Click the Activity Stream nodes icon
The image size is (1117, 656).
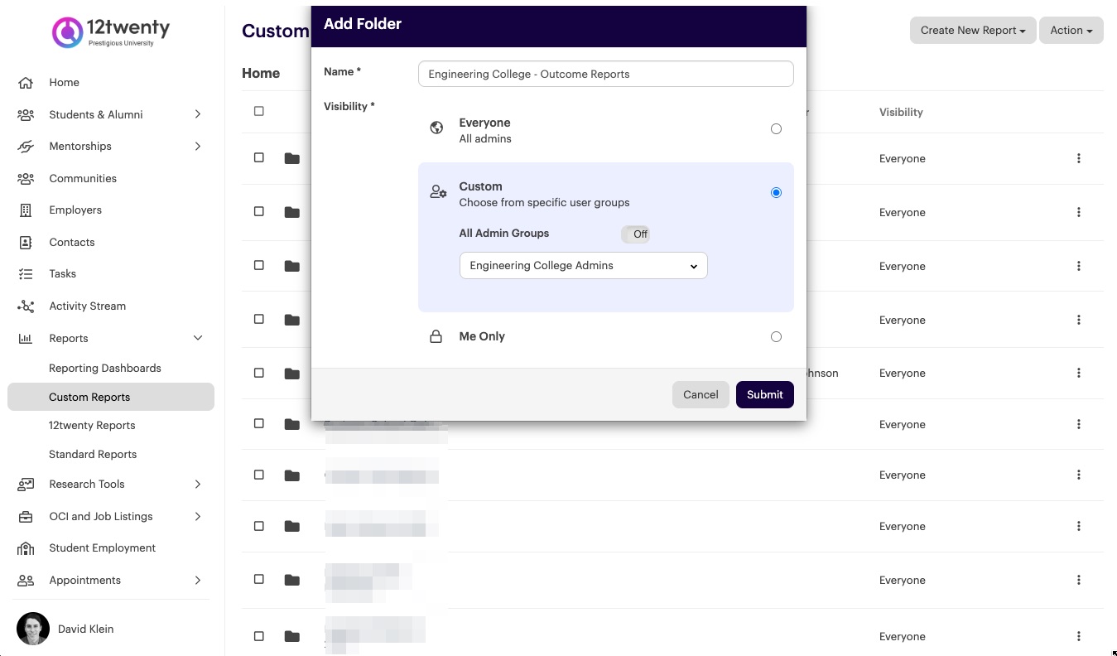pyautogui.click(x=26, y=306)
